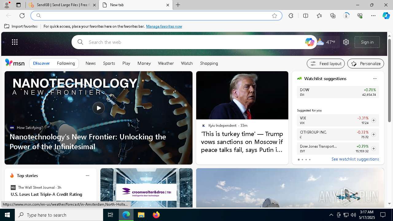393x221 pixels.
Task: Open page settings gear icon
Action: click(346, 42)
